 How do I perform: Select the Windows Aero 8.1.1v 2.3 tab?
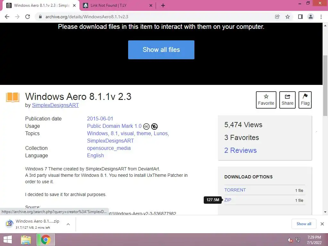41,6
